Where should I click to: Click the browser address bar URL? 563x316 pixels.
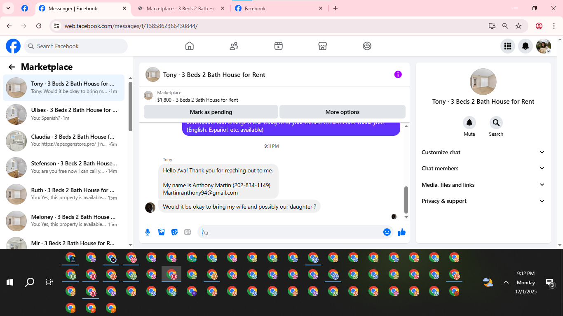pyautogui.click(x=131, y=26)
